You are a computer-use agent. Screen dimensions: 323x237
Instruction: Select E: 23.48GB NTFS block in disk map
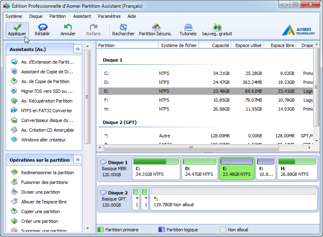click(237, 169)
